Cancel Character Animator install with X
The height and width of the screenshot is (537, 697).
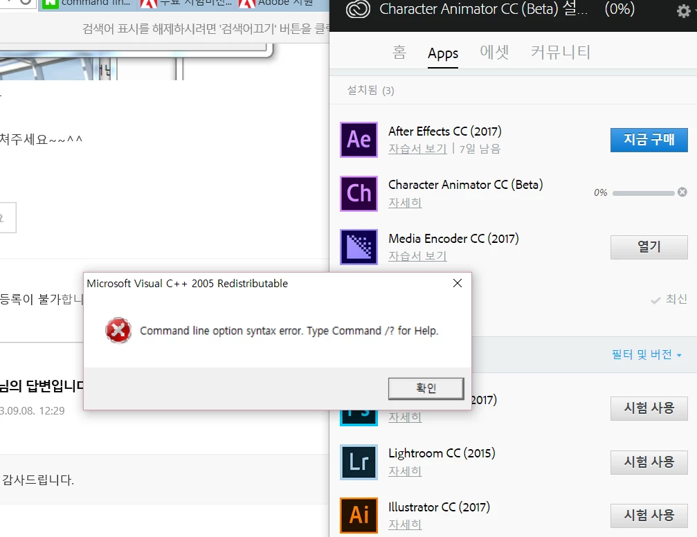[x=682, y=192]
